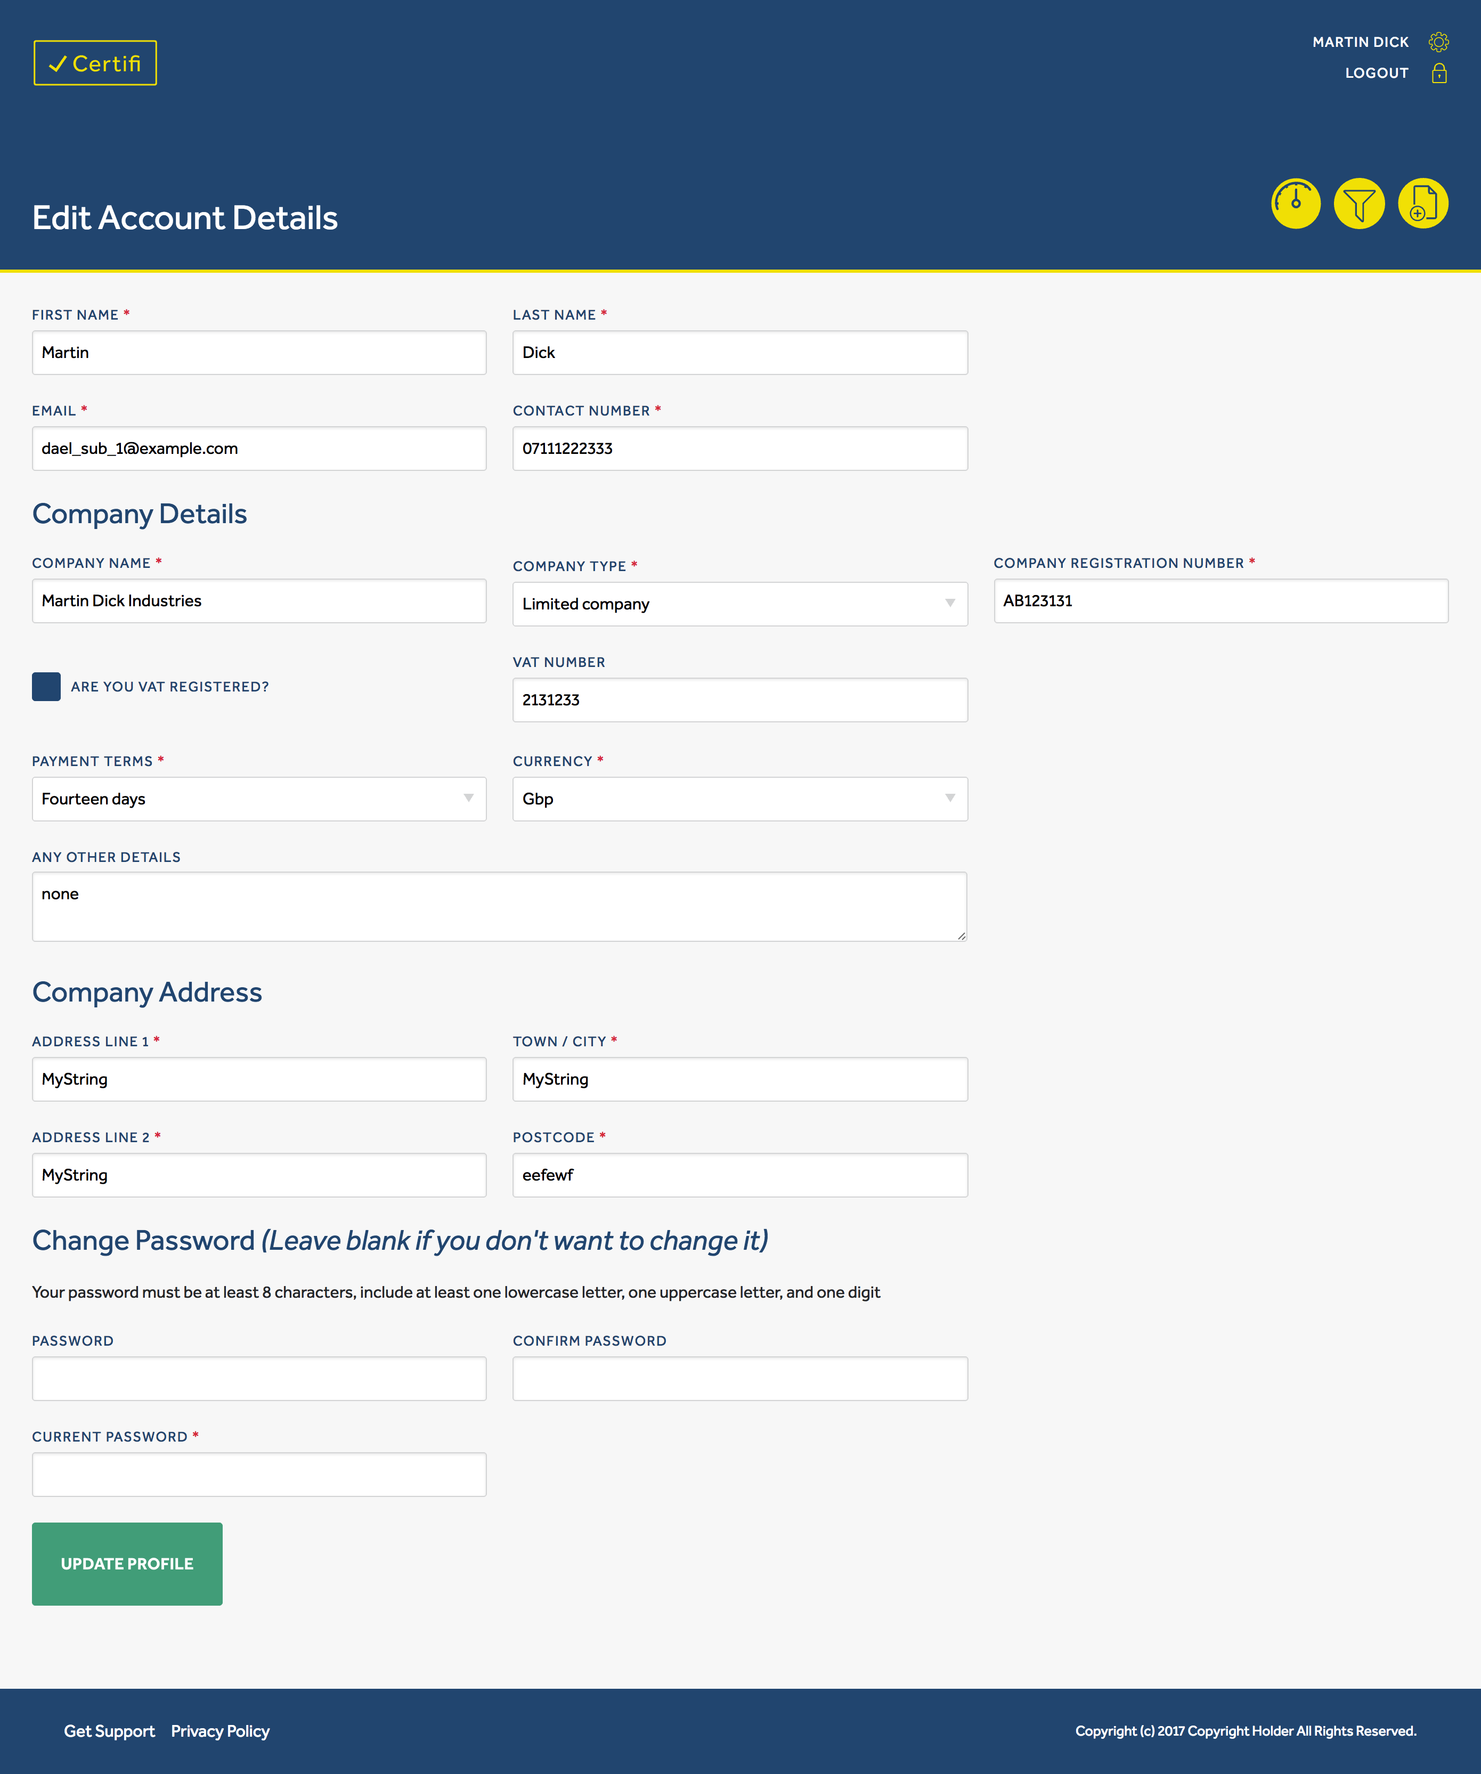Image resolution: width=1481 pixels, height=1774 pixels.
Task: Click the padlock icon next to Logout
Action: coord(1439,74)
